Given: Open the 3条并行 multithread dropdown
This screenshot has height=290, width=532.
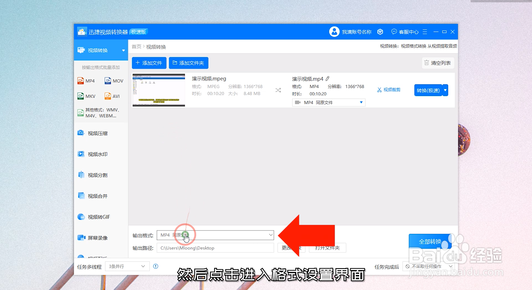Looking at the screenshot, I should click(x=127, y=266).
